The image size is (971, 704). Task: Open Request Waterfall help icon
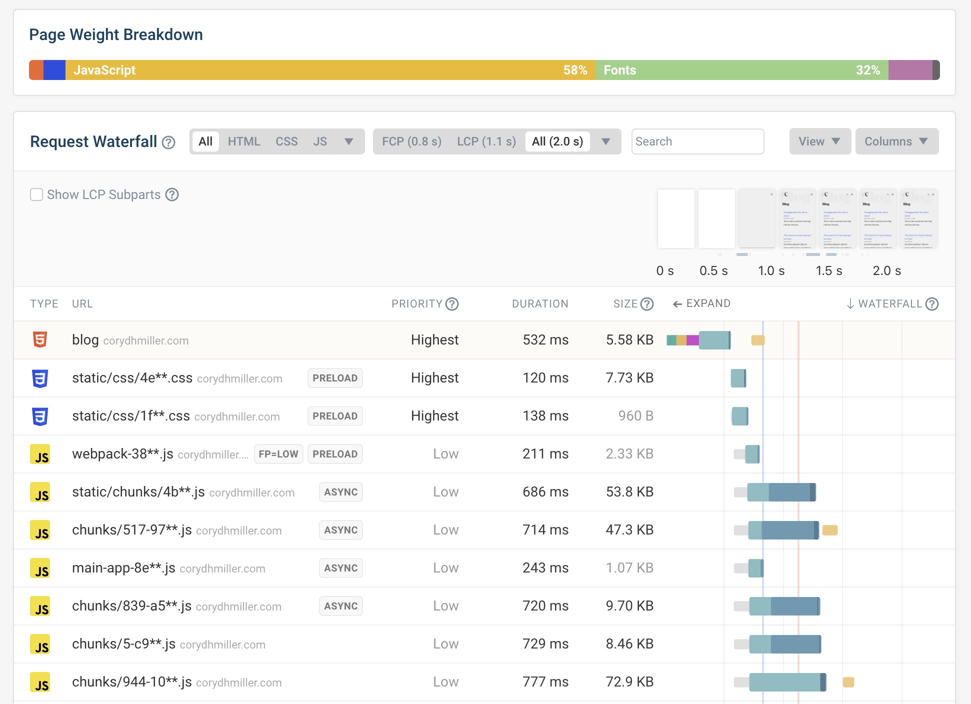[168, 142]
